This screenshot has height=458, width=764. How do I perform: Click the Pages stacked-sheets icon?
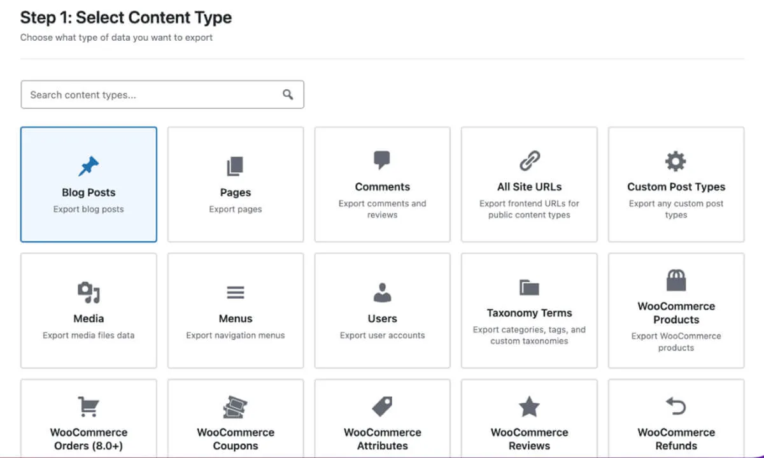235,167
